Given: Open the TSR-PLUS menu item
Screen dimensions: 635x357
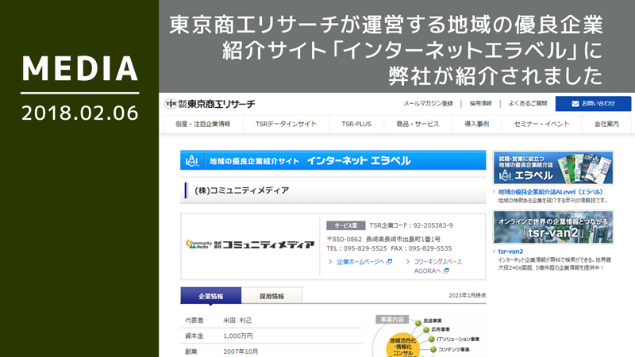Looking at the screenshot, I should point(356,125).
